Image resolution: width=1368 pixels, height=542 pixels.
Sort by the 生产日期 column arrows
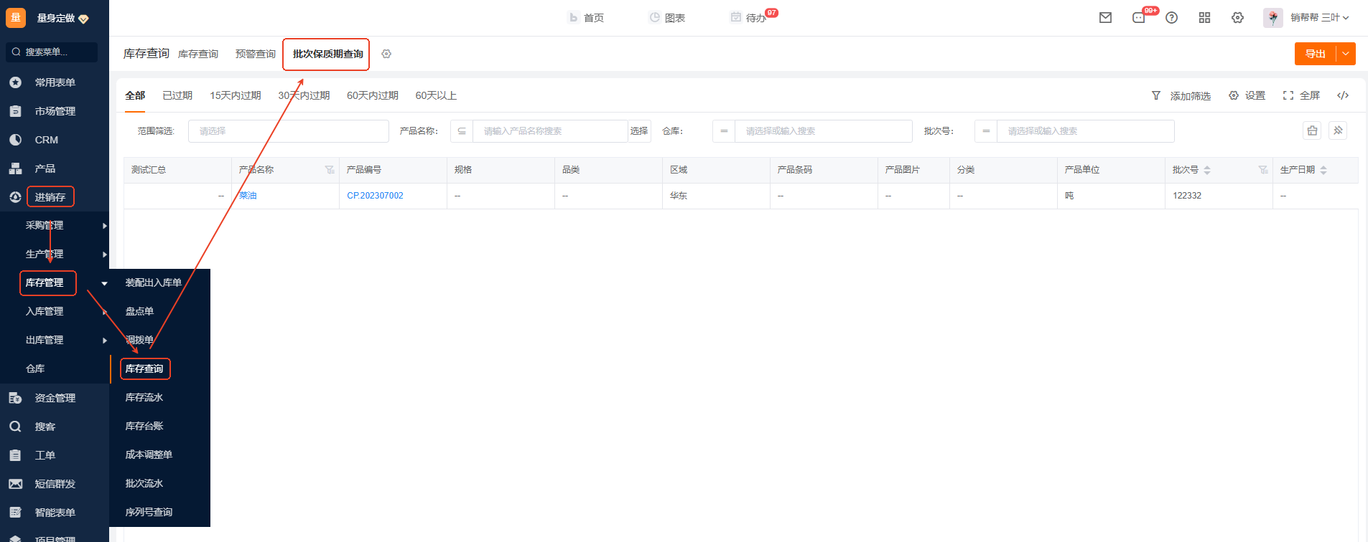(1323, 170)
